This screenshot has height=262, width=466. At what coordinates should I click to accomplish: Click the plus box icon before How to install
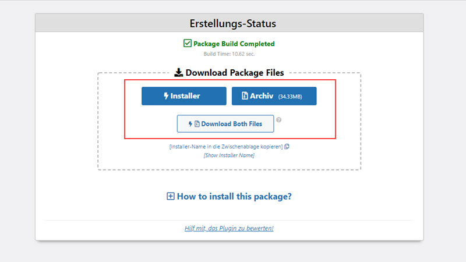[170, 196]
